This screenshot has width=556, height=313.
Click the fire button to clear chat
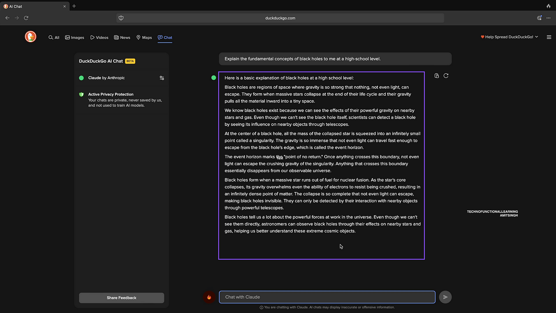click(x=209, y=297)
